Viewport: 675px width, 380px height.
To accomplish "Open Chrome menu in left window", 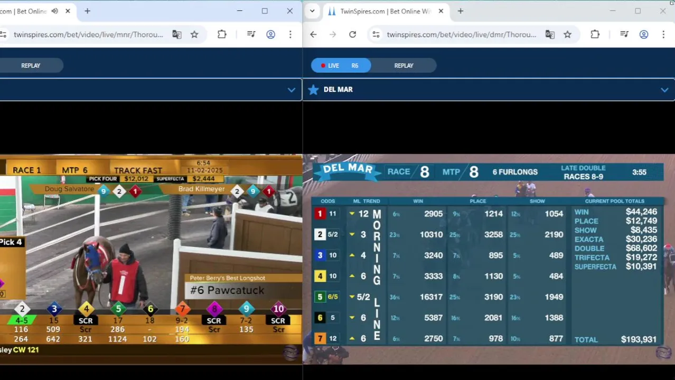I will tap(290, 34).
